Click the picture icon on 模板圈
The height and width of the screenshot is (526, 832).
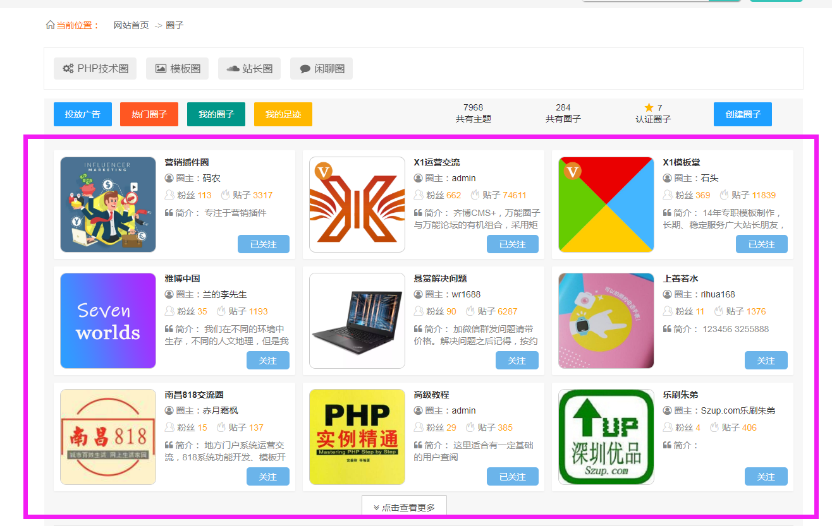161,69
